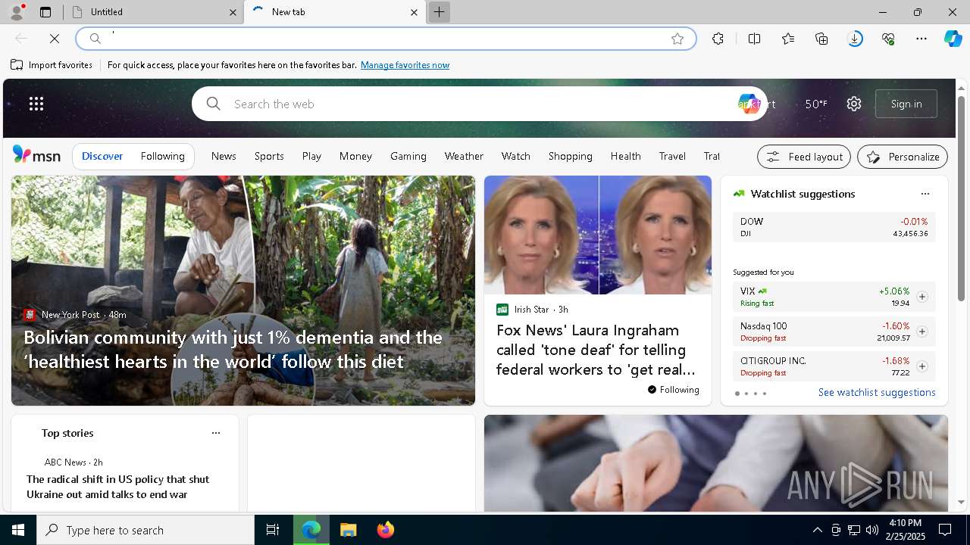Screen dimensions: 970x545
Task: Open File Explorer from taskbar
Action: click(348, 530)
